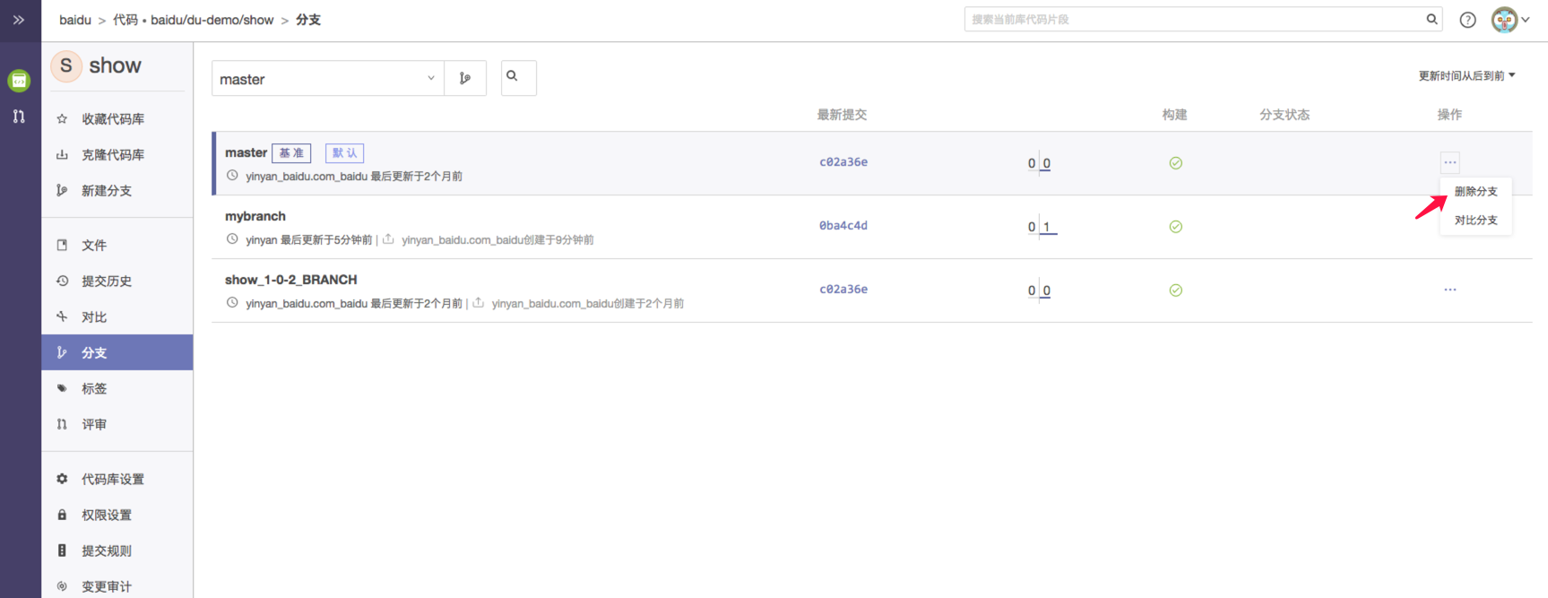This screenshot has width=1548, height=598.
Task: Click the review icon beside 评审
Action: click(62, 424)
